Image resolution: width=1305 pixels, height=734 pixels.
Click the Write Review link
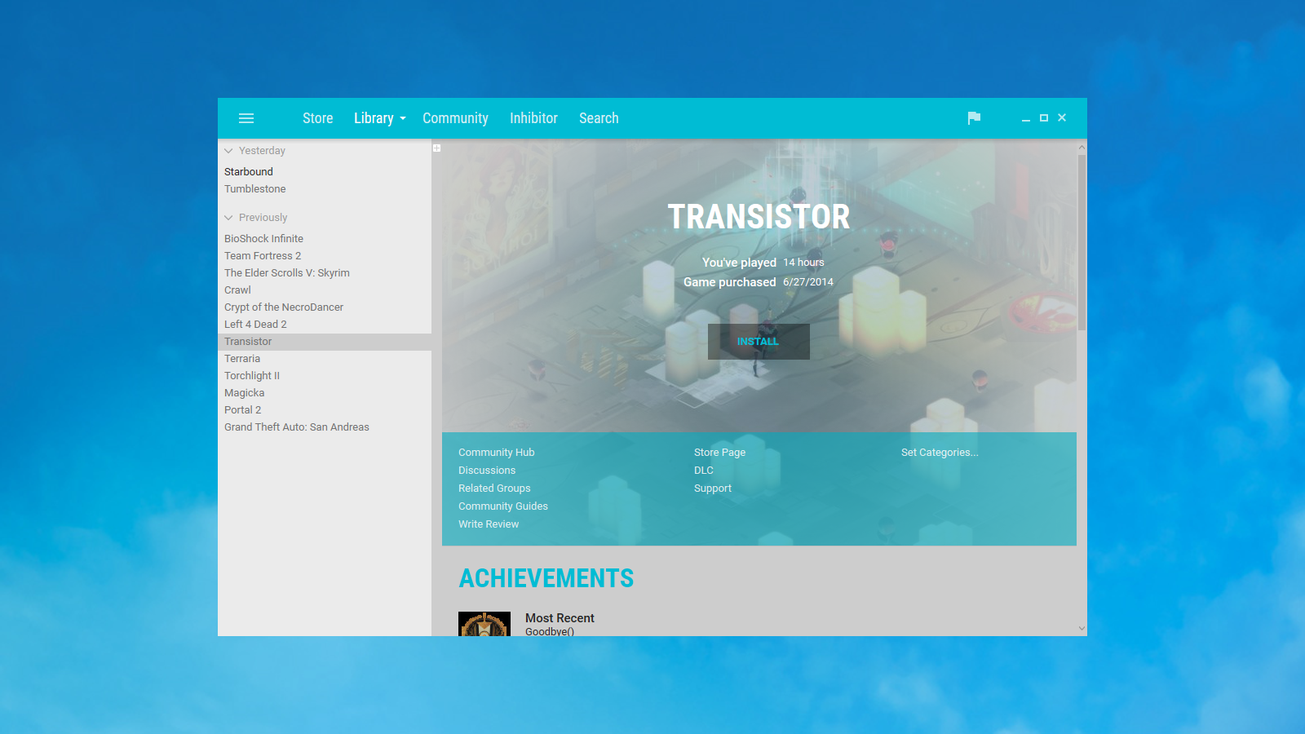coord(489,524)
